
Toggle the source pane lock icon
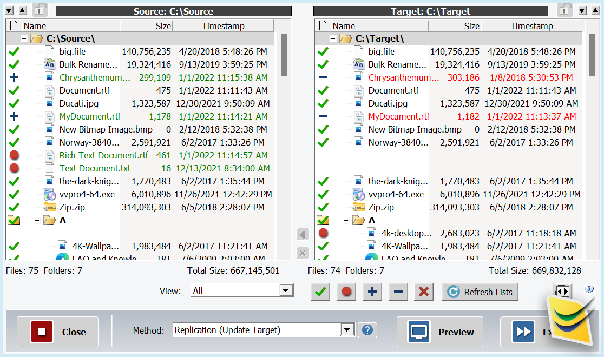pos(40,10)
